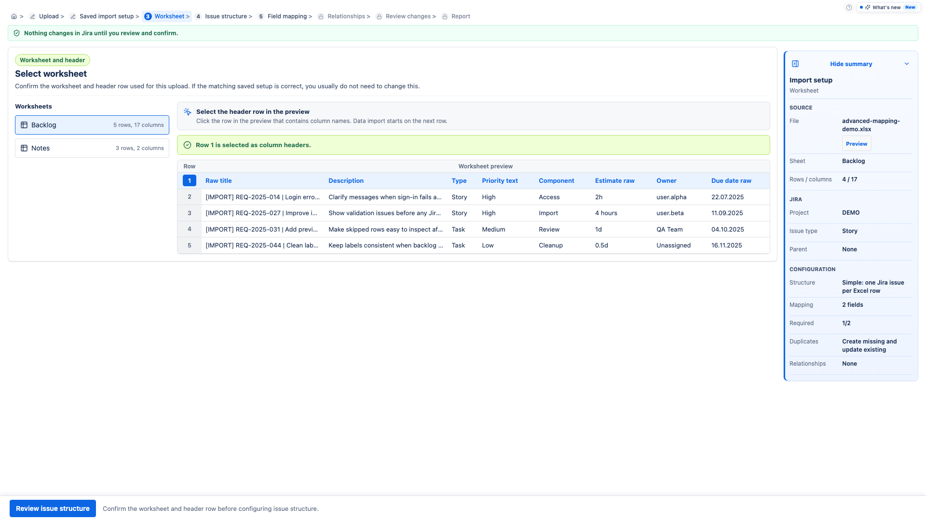
Task: Click the Owner column header
Action: tap(666, 181)
